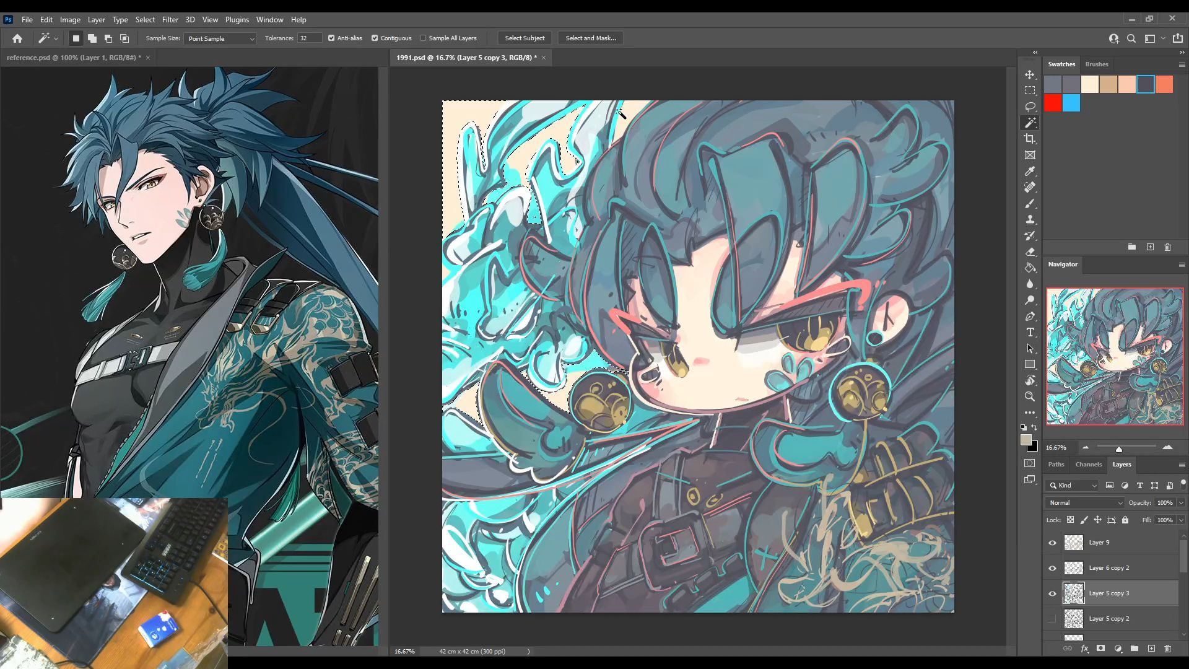Select the Hand tool
This screenshot has height=669, width=1189.
(x=1030, y=380)
